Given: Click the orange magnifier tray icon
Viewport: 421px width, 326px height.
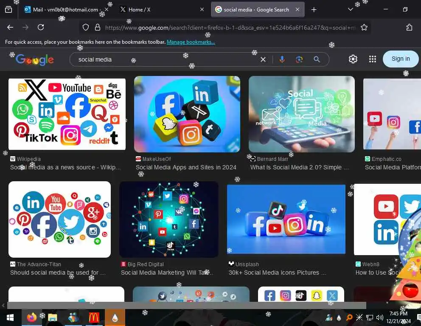Looking at the screenshot, I should pyautogui.click(x=349, y=318).
